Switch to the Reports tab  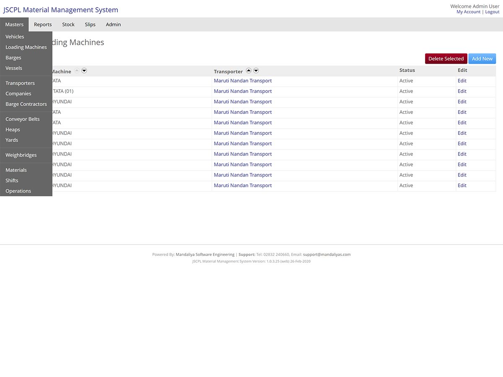pyautogui.click(x=42, y=24)
